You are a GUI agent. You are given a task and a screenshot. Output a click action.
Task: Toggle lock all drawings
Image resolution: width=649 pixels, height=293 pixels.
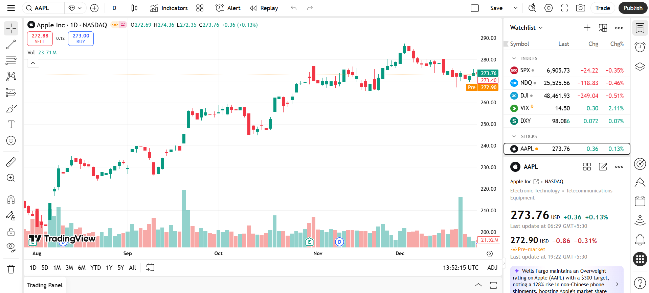click(11, 232)
